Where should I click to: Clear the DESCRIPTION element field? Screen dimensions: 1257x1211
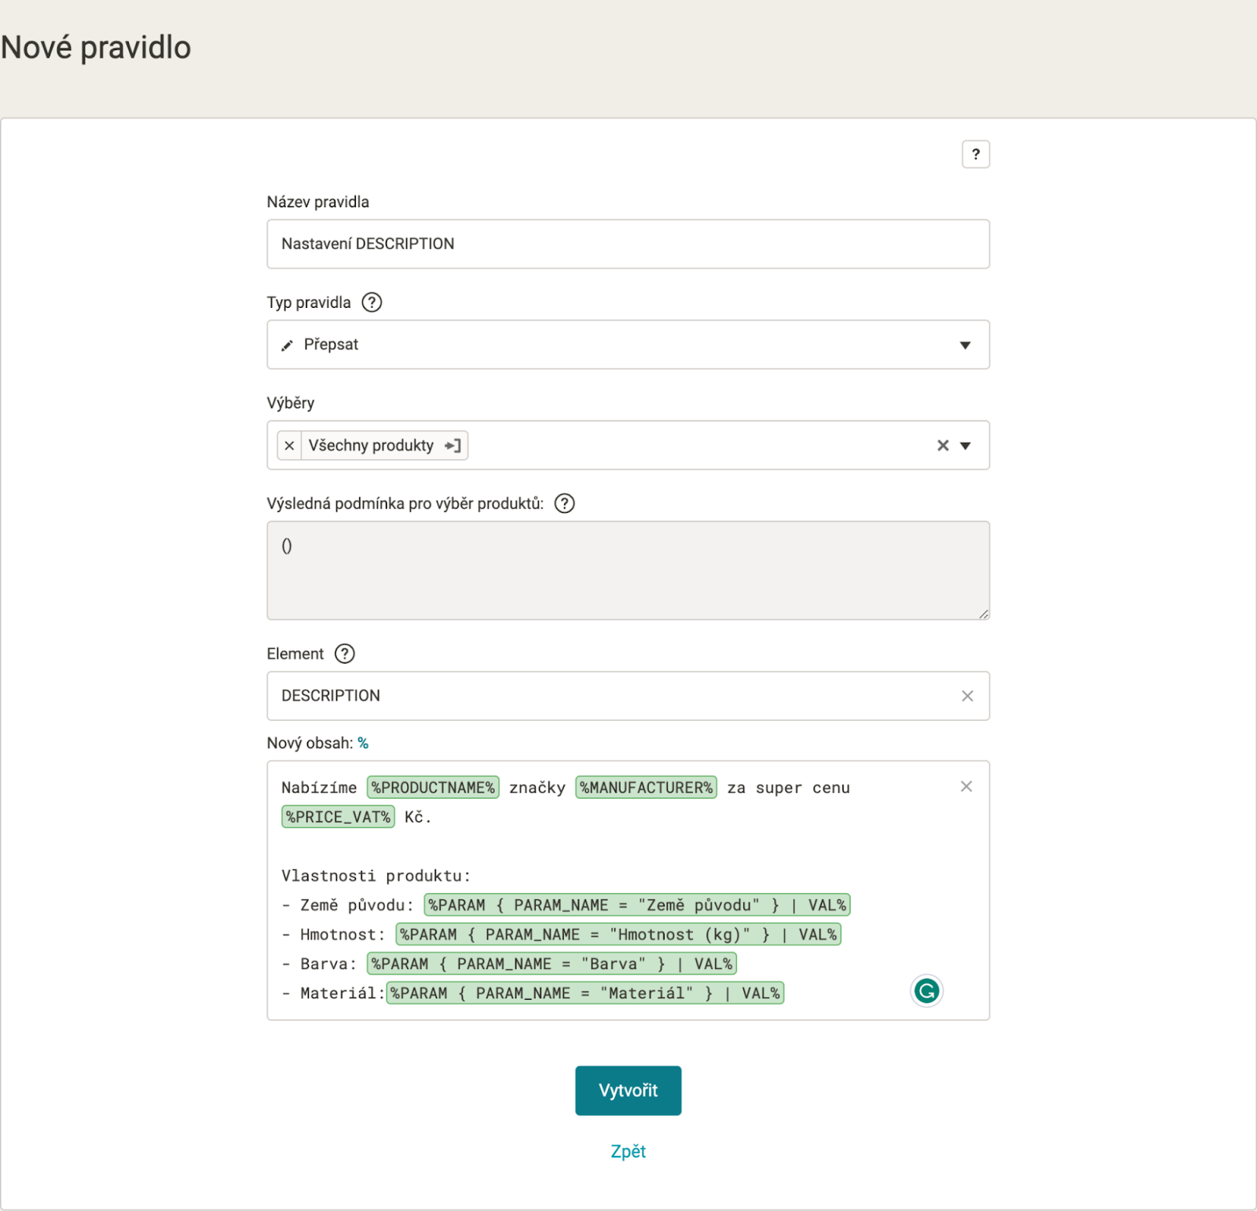(x=967, y=696)
